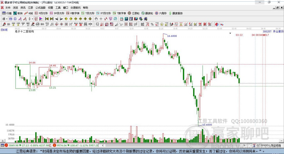Viewport: 284px width, 154px height.
Task: Click the 老子十二宫结构 indicator label
Action: coord(24,31)
